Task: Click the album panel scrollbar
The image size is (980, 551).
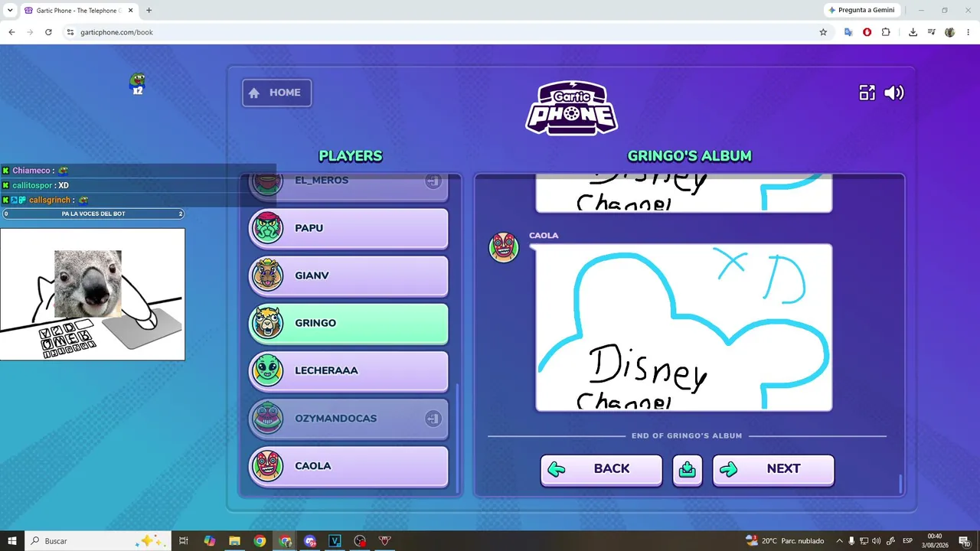Action: [x=900, y=484]
